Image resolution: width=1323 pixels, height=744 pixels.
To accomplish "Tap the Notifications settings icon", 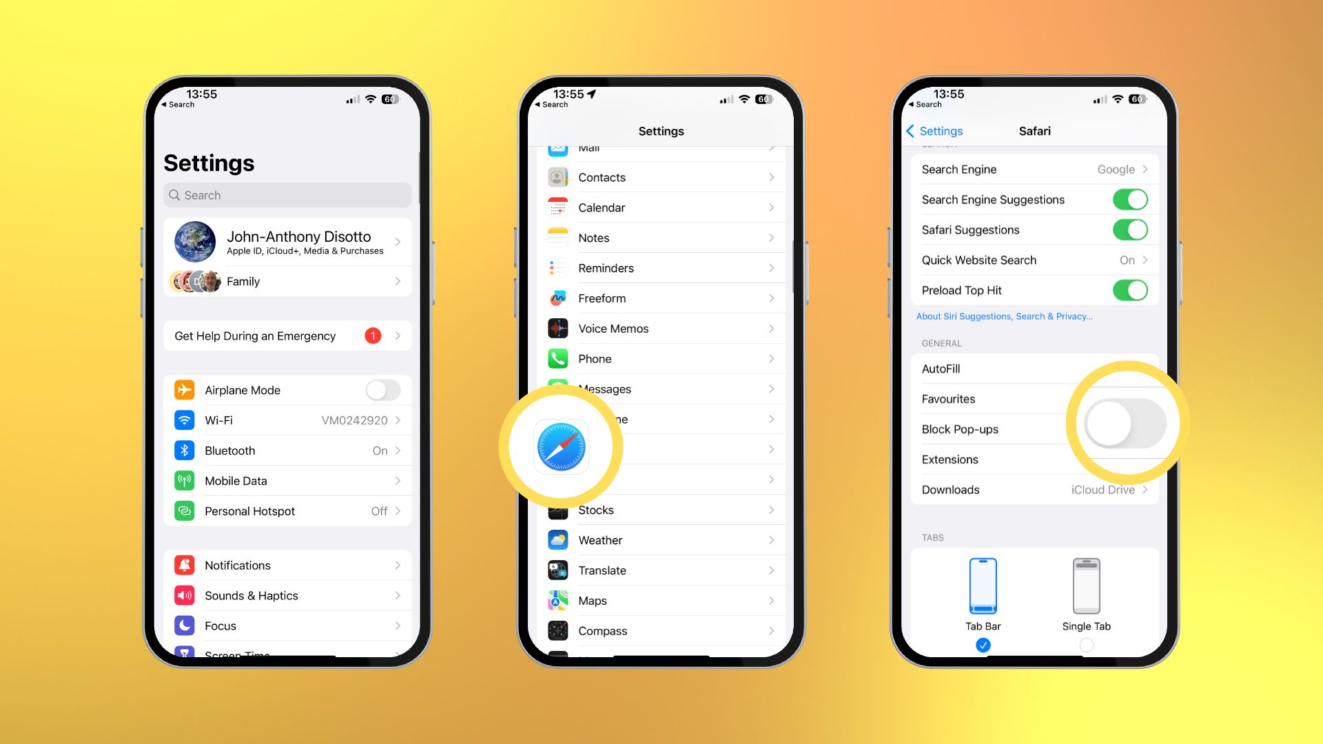I will [185, 564].
